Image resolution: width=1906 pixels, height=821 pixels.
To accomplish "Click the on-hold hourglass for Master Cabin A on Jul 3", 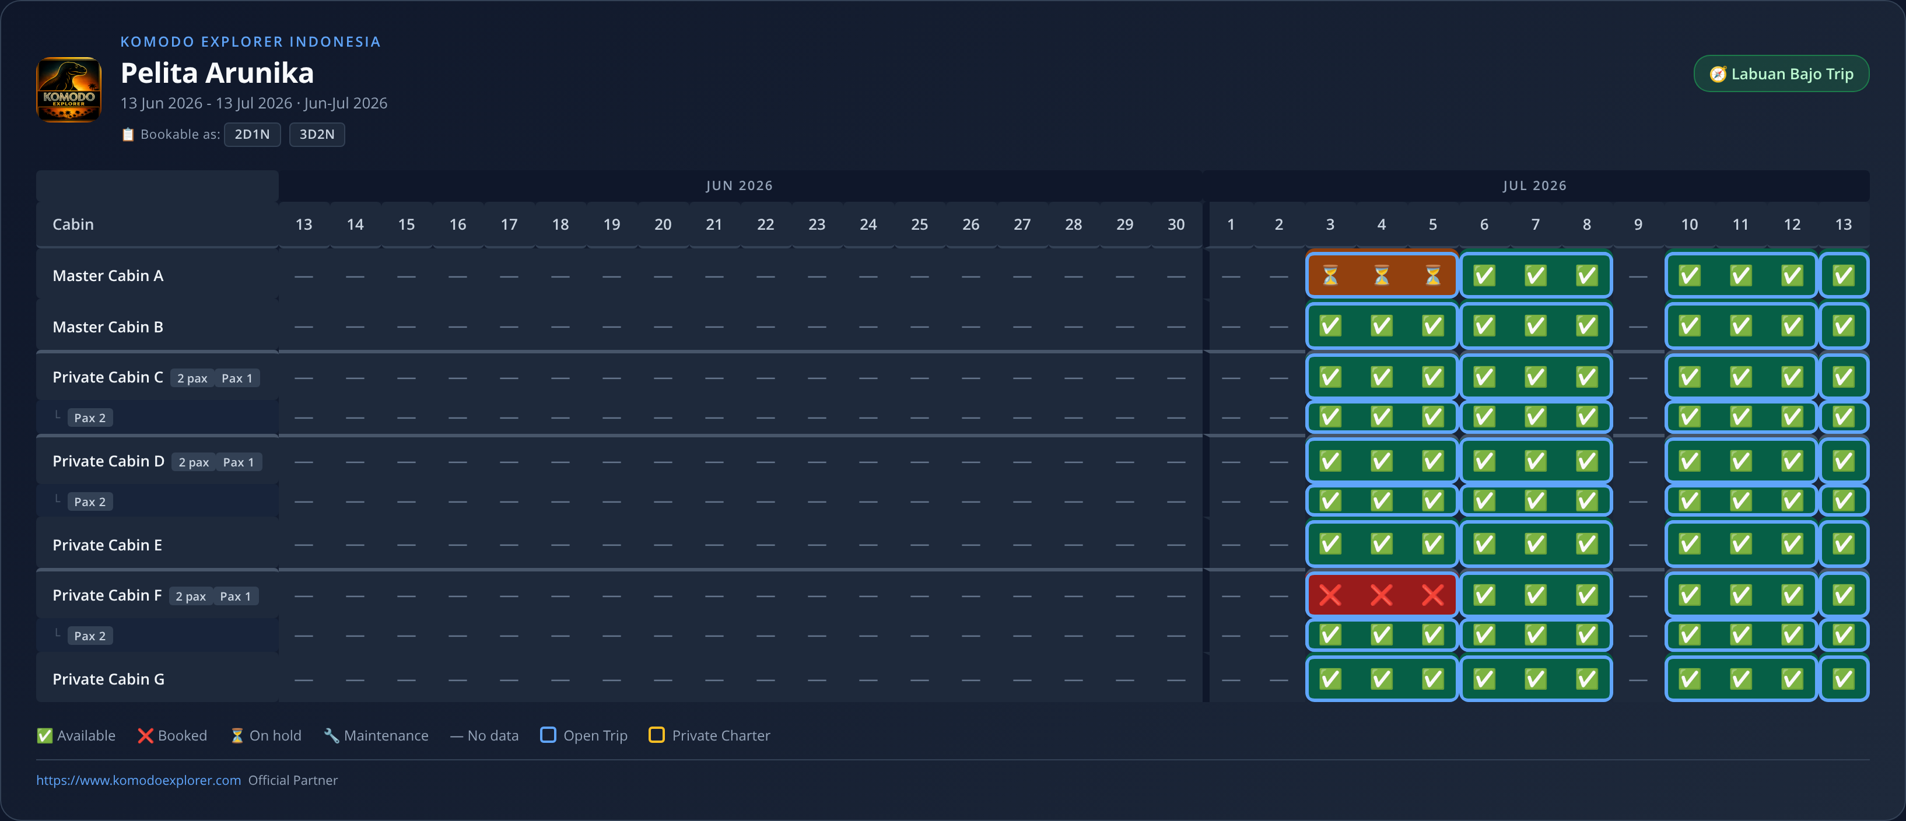I will (1330, 276).
